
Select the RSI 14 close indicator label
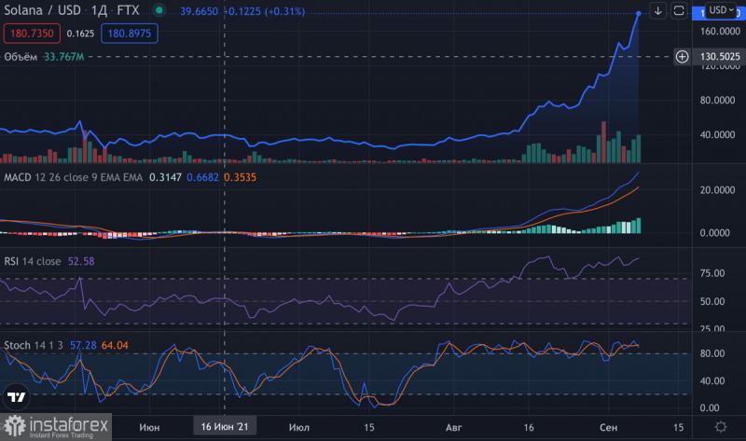(32, 262)
